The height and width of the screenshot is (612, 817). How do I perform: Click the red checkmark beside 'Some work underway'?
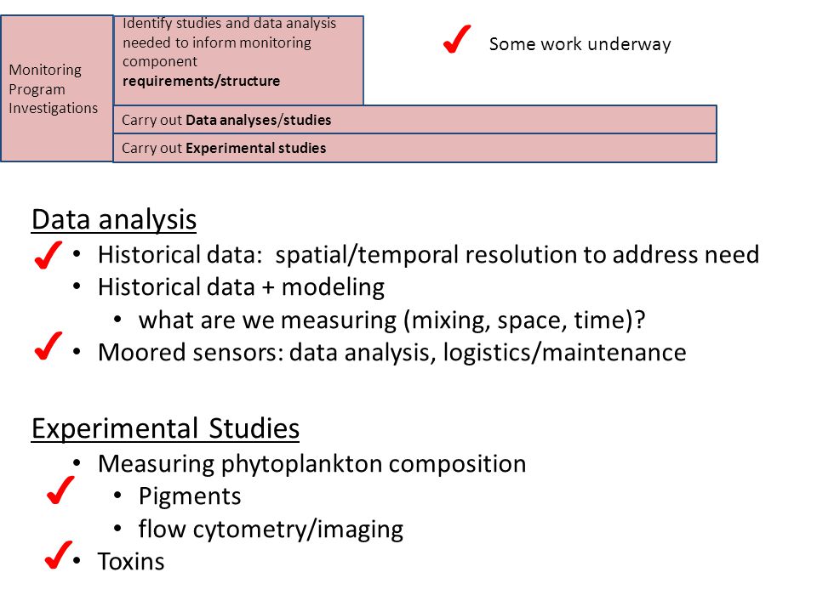pyautogui.click(x=457, y=40)
